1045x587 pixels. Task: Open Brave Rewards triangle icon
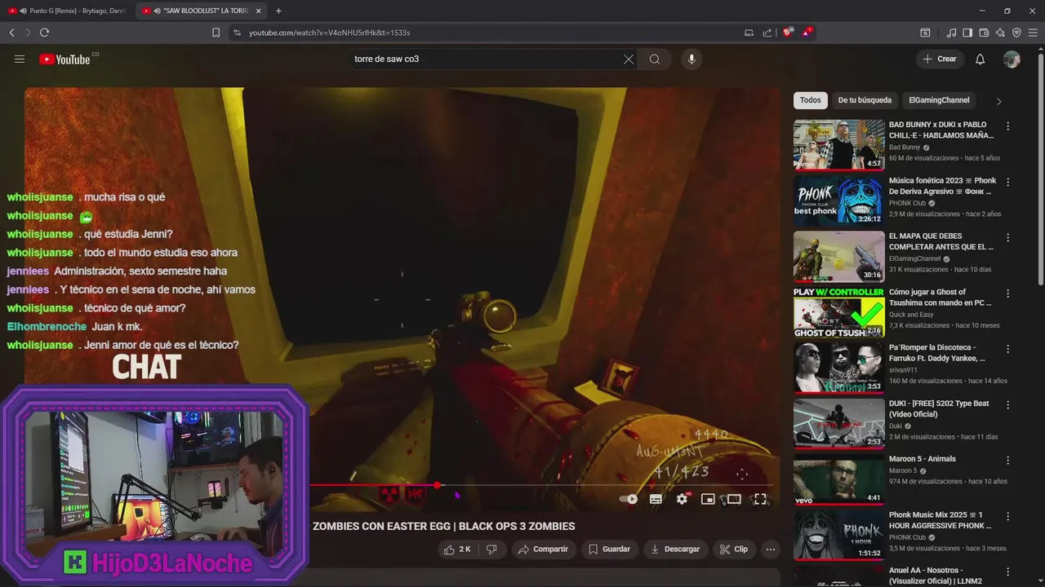(x=807, y=33)
